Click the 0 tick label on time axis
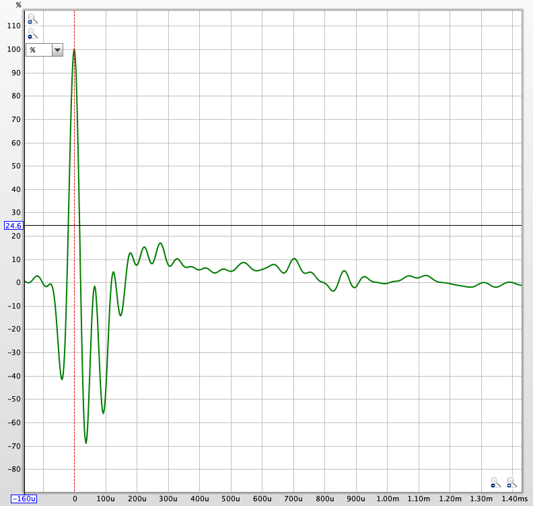The image size is (533, 506). click(x=74, y=499)
